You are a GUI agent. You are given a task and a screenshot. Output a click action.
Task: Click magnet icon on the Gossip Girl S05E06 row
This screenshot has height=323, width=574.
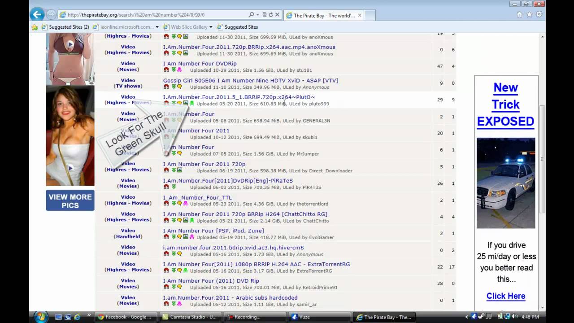166,87
